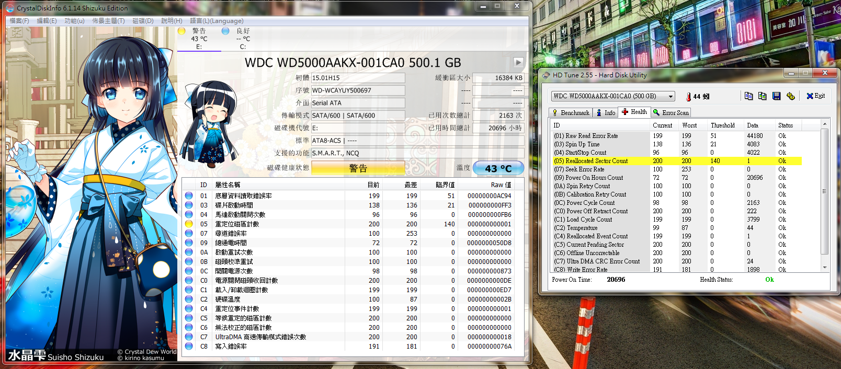The height and width of the screenshot is (369, 841).
Task: Click the power-on hours field 20696 小時
Action: click(x=498, y=128)
